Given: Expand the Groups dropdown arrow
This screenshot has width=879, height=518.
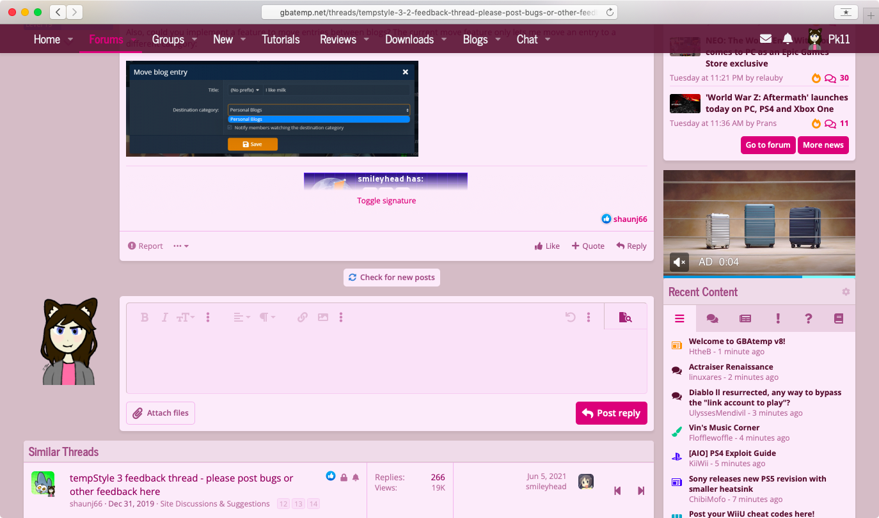Looking at the screenshot, I should point(194,40).
